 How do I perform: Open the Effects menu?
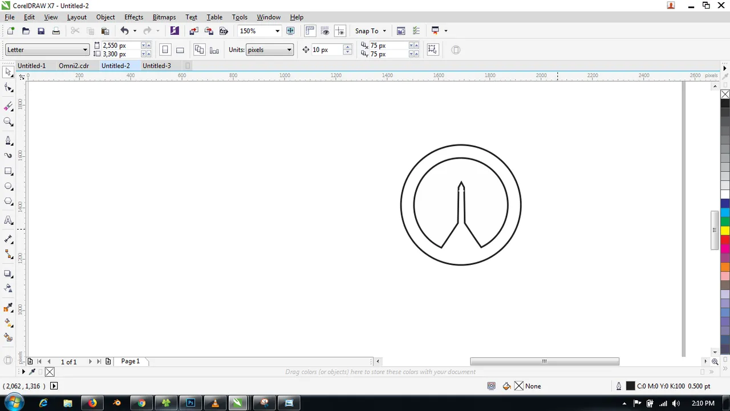point(134,17)
